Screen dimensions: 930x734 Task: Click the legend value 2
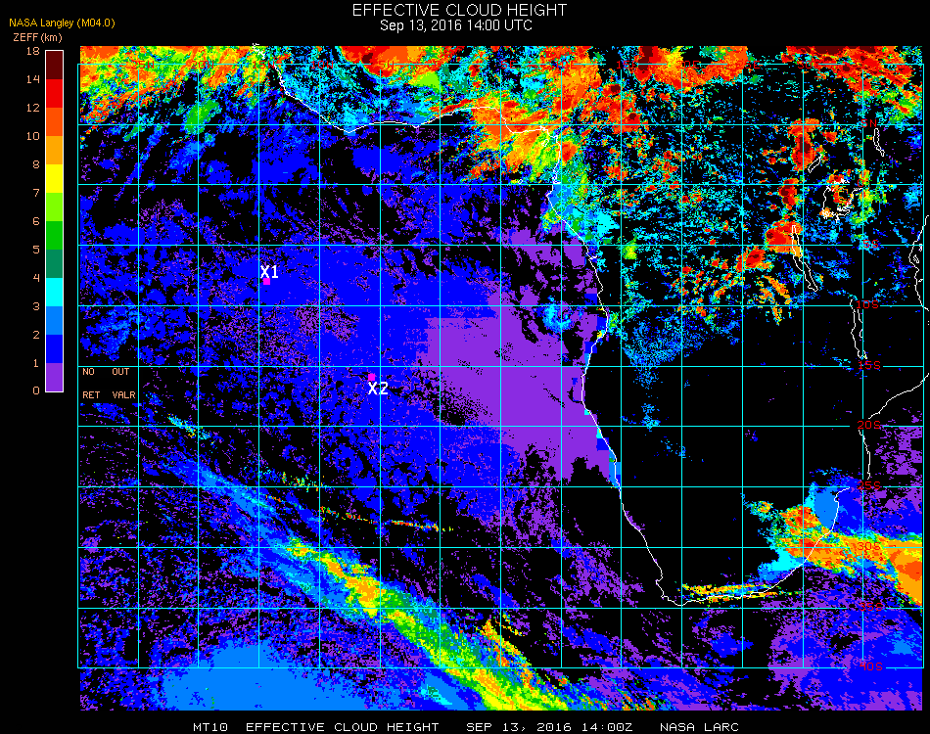point(36,335)
